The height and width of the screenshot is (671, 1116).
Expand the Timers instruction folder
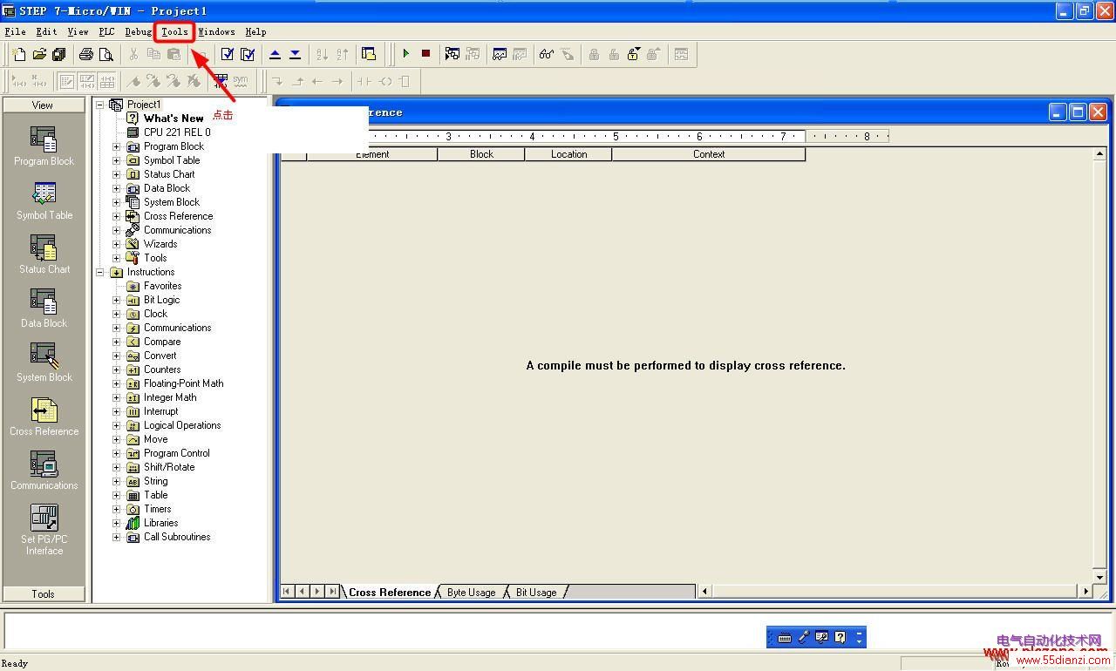pyautogui.click(x=116, y=509)
